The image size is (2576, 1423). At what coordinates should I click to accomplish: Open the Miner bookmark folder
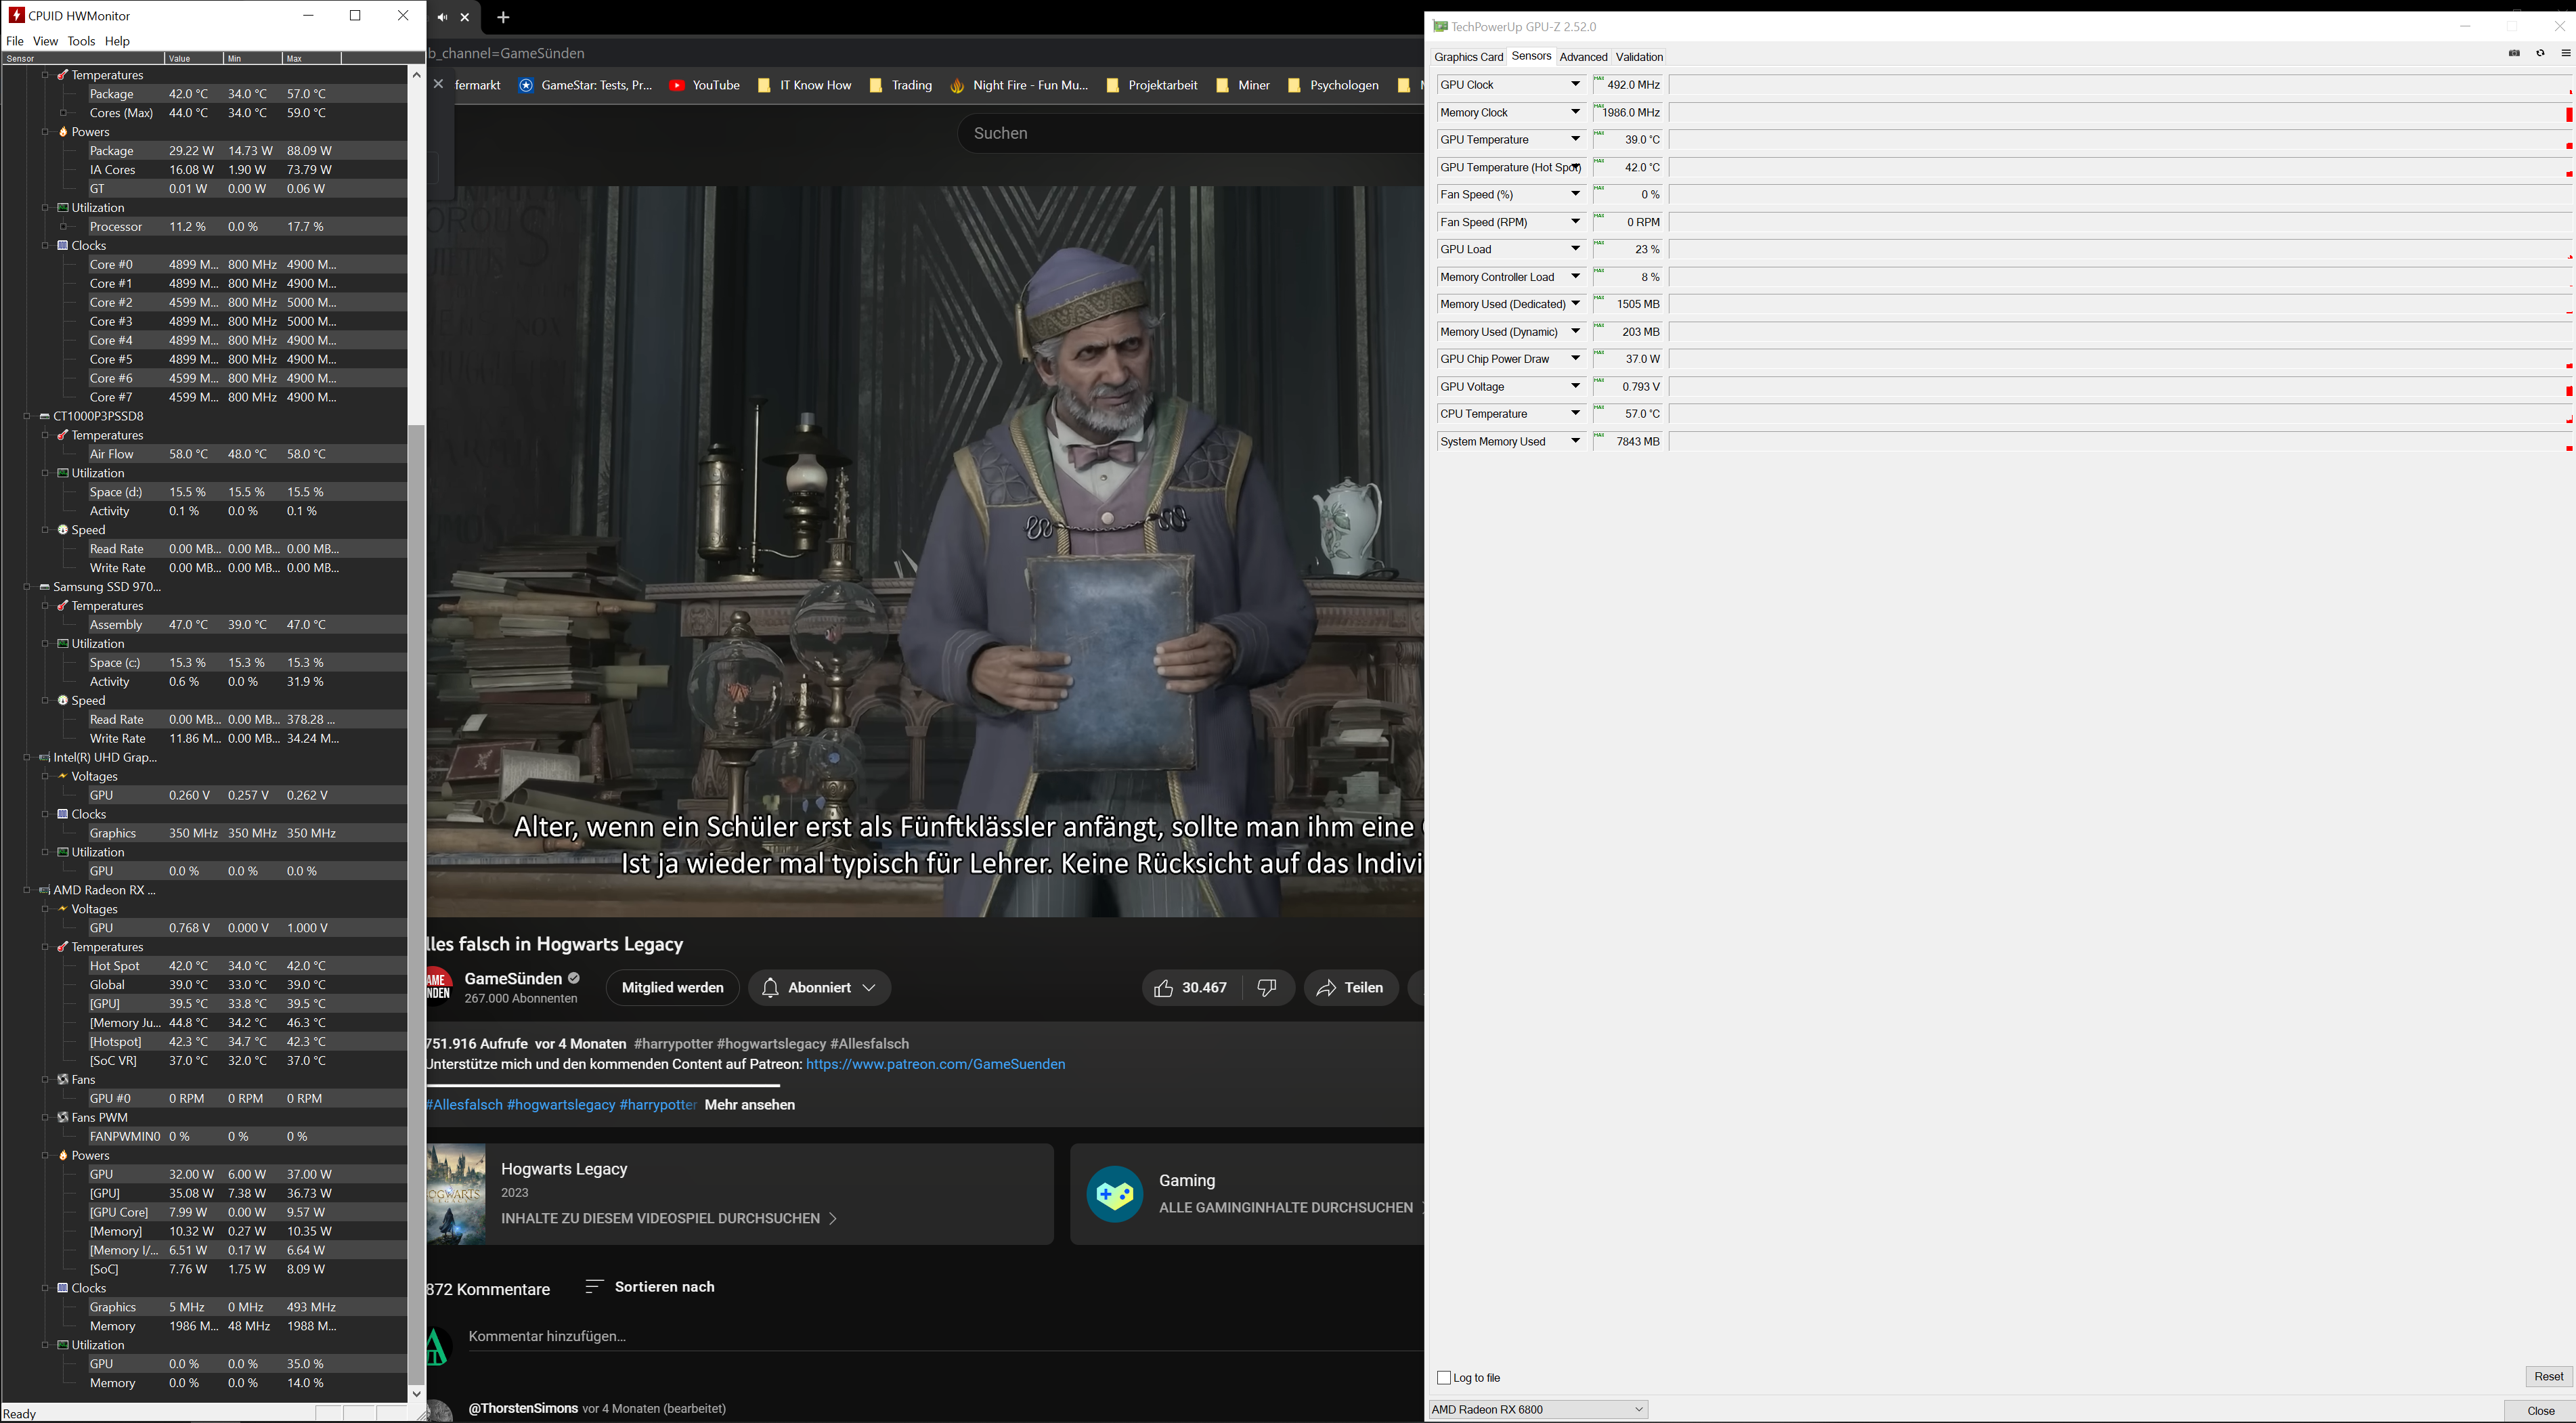tap(1243, 86)
